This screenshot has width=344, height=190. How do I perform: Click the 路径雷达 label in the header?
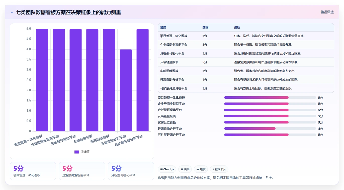[327, 12]
